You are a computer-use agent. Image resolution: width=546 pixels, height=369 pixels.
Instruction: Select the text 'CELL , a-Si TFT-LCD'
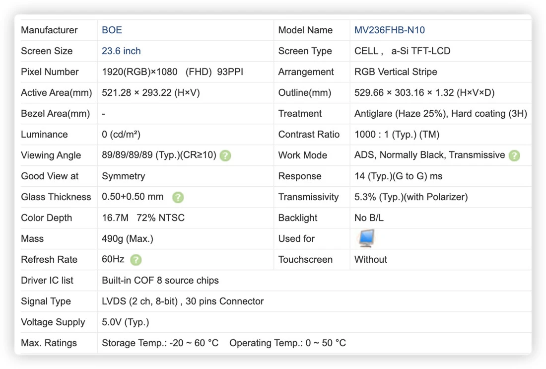(402, 51)
